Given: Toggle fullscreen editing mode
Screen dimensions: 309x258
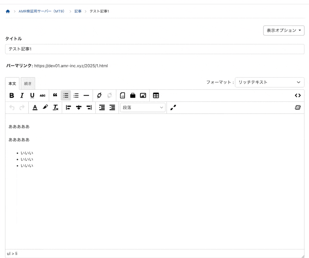Looking at the screenshot, I should pos(173,107).
